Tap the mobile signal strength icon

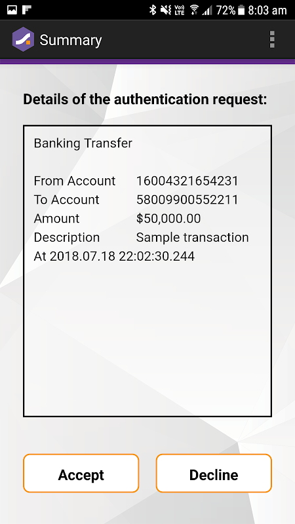click(x=207, y=10)
